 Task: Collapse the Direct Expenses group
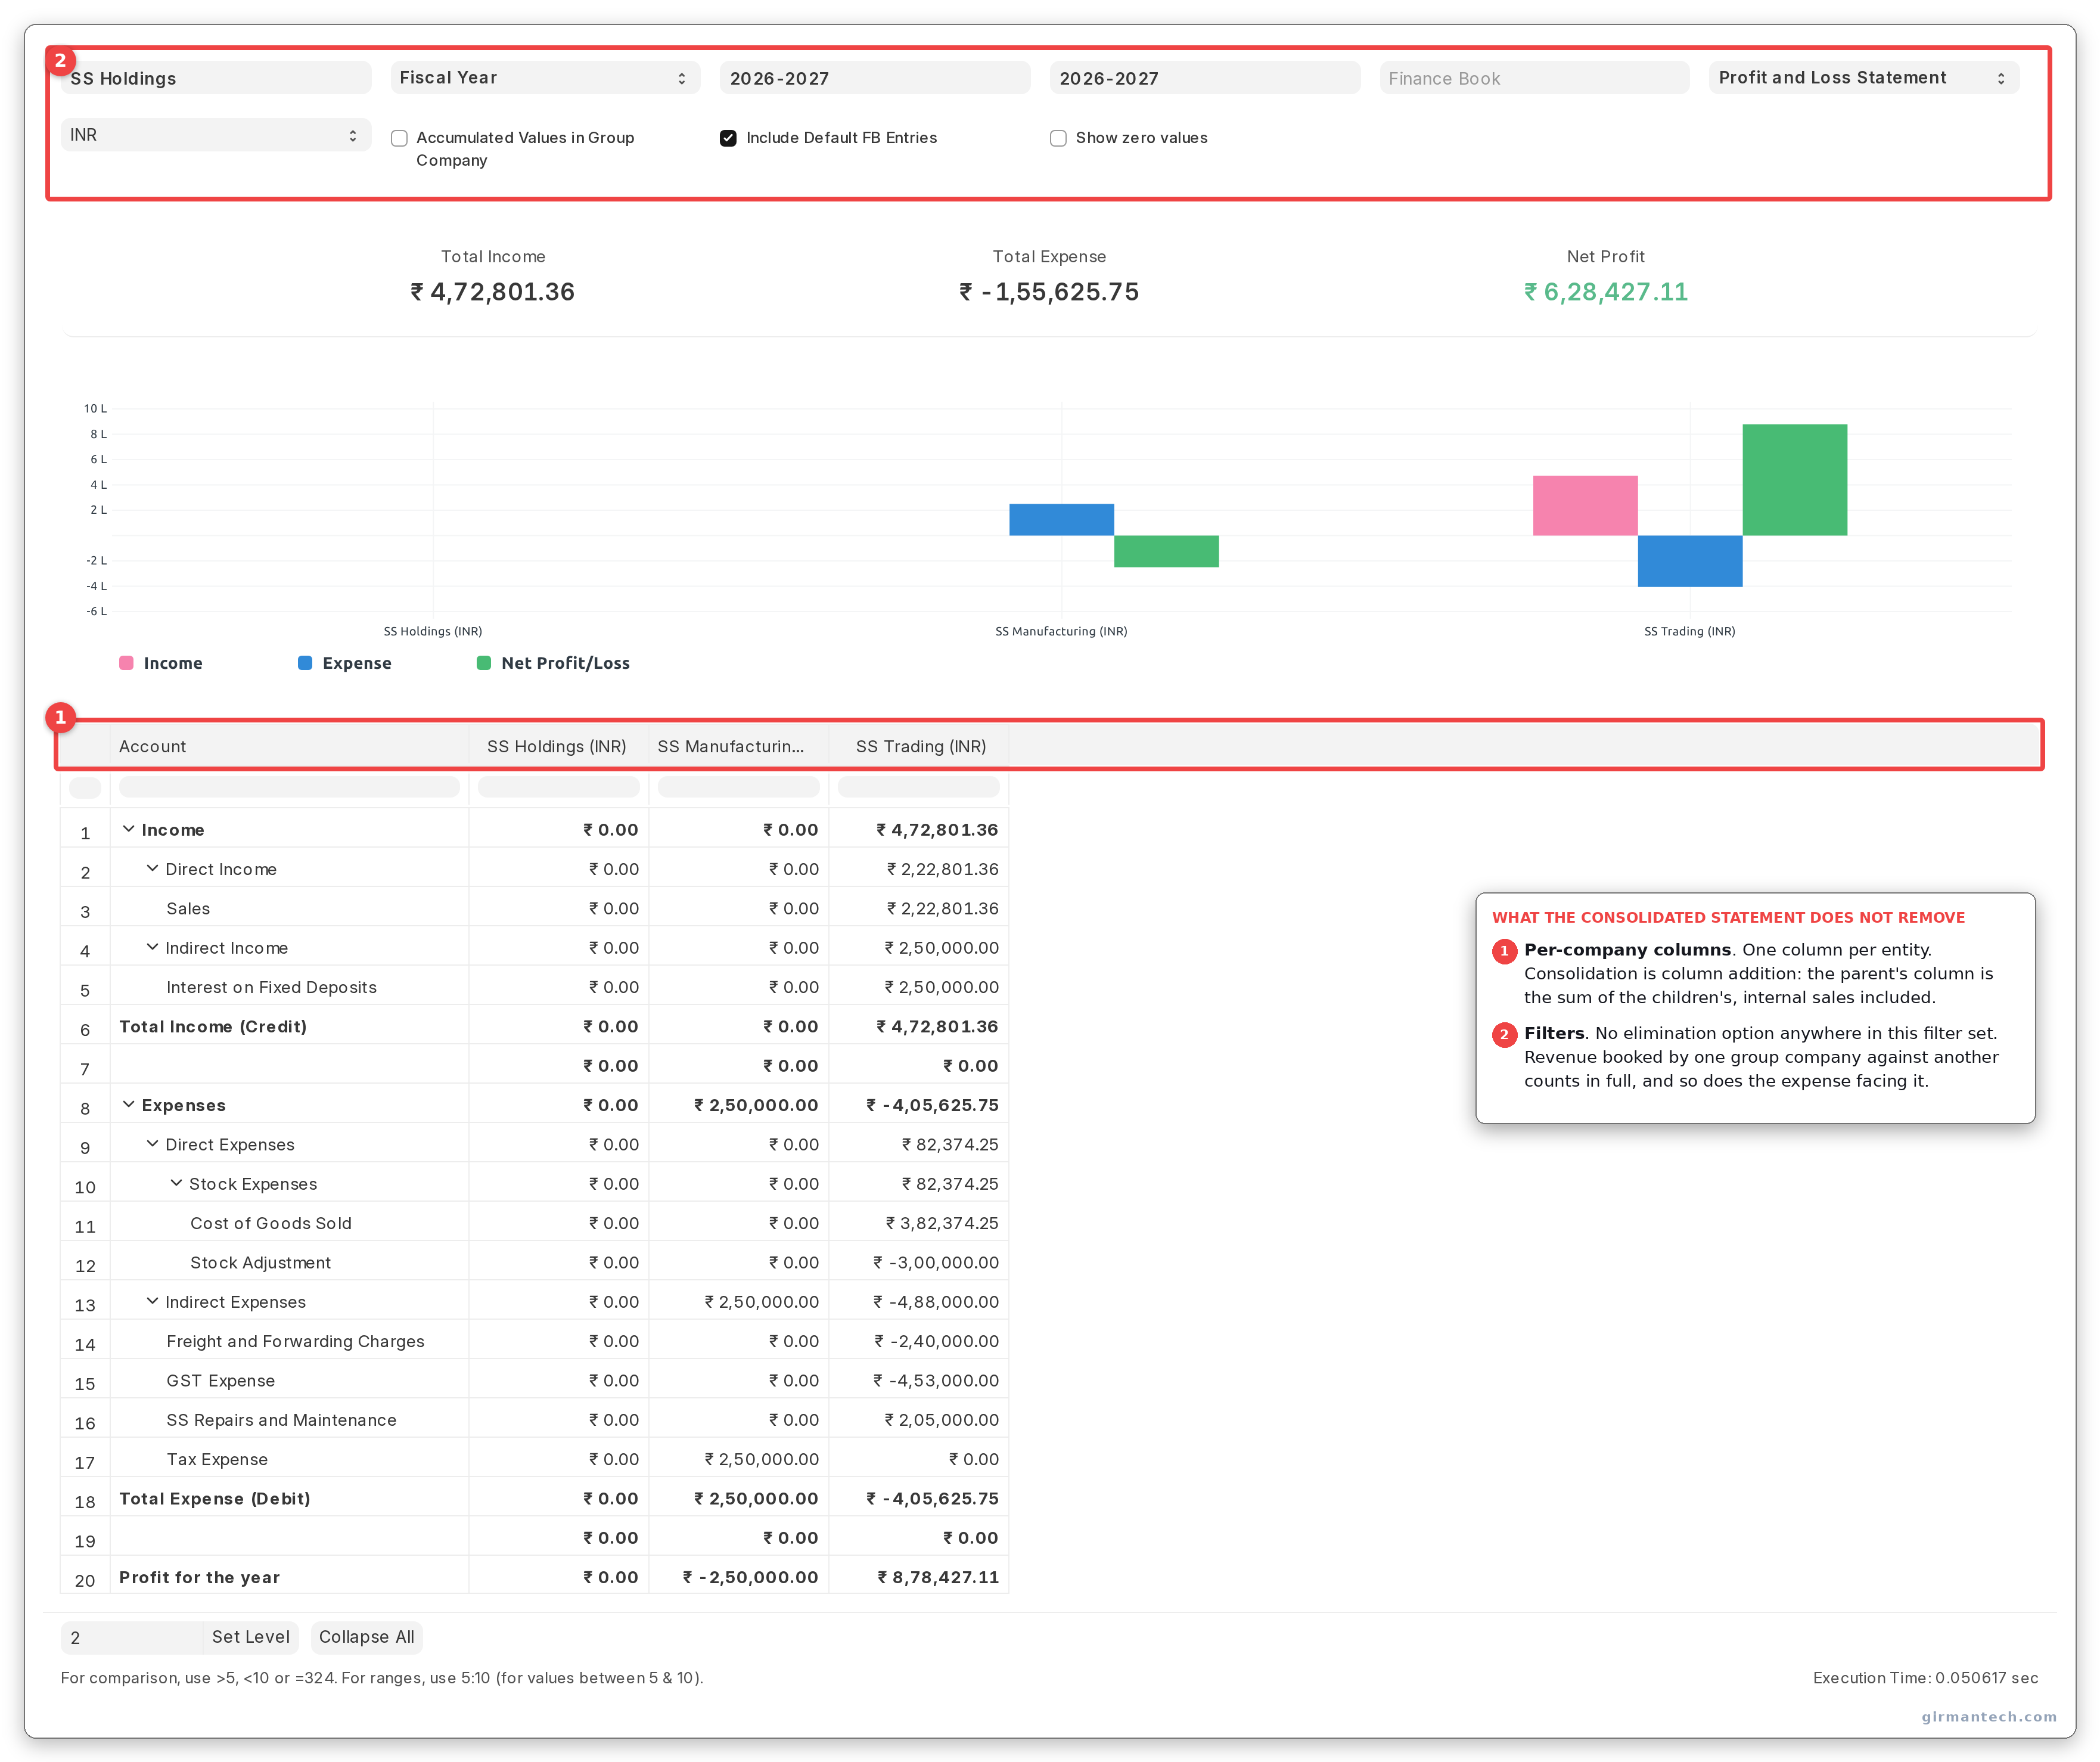click(152, 1144)
